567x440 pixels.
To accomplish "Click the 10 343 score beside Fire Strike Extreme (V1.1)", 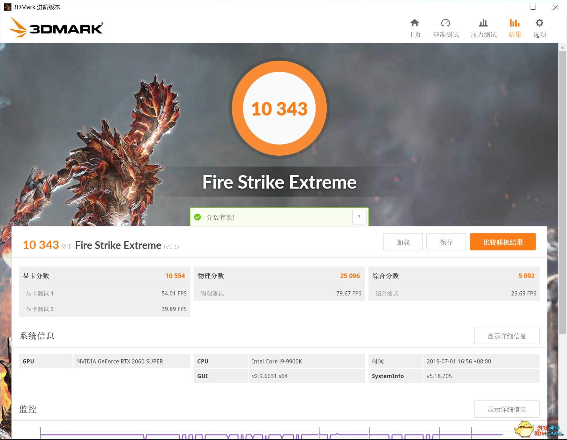I will [41, 245].
